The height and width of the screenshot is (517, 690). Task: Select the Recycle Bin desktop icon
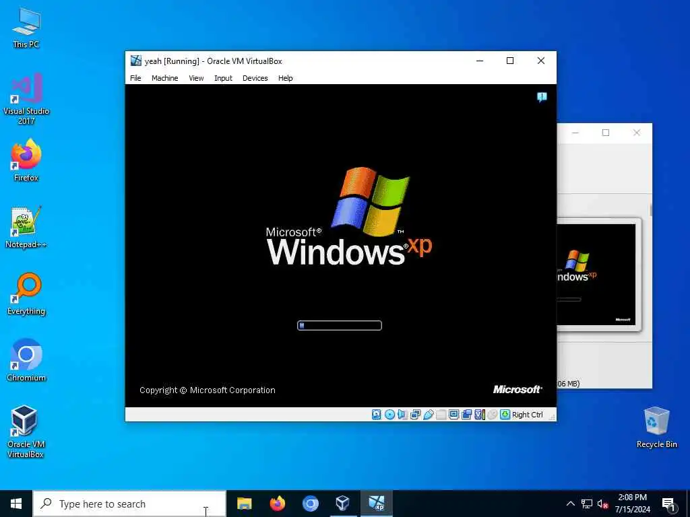pyautogui.click(x=656, y=427)
